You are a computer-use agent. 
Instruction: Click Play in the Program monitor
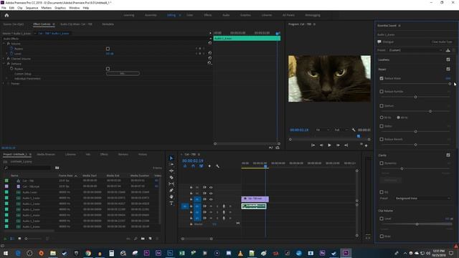coord(329,145)
